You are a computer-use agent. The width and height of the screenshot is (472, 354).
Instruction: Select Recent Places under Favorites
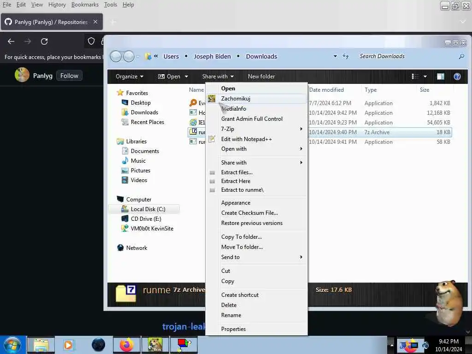coord(147,122)
